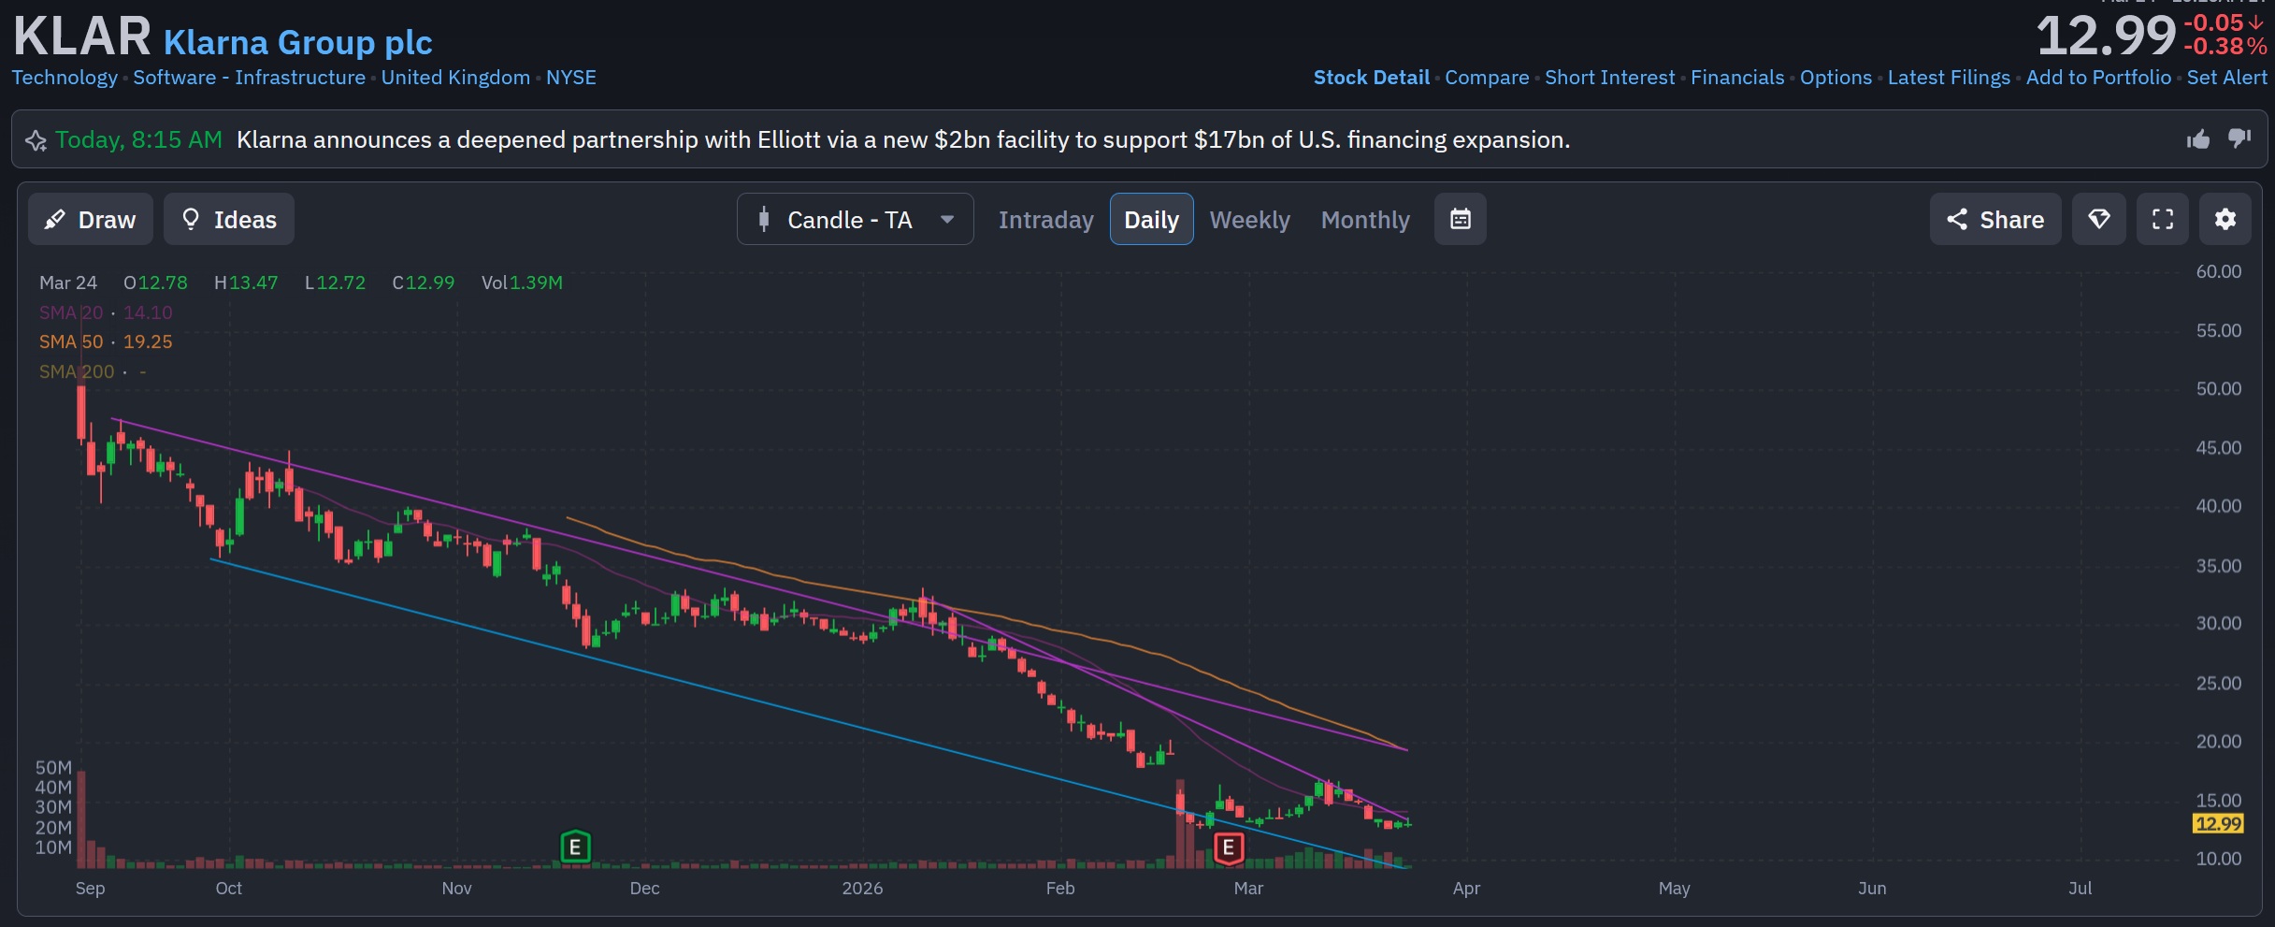Click the SMA 50 indicator label
Viewport: 2275px width, 927px height.
(71, 342)
